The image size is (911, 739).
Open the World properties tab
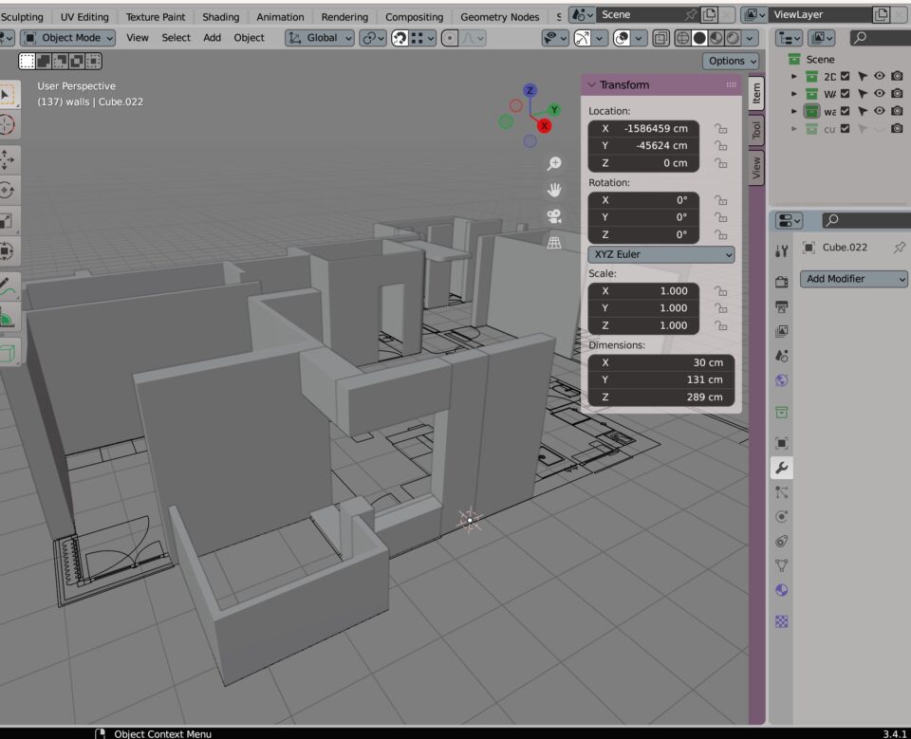pyautogui.click(x=782, y=380)
